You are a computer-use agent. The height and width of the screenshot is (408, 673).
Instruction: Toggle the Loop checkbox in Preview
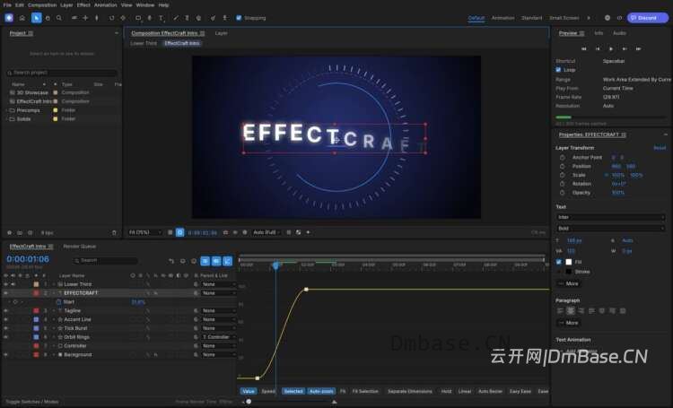tap(558, 70)
